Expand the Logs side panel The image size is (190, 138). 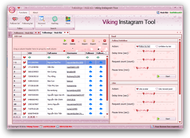10,35
